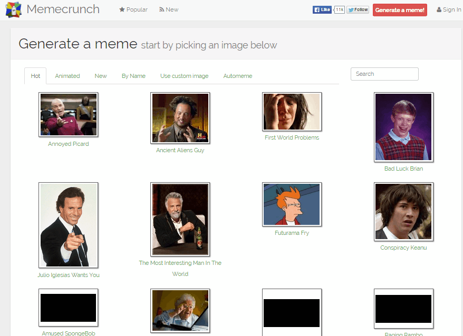463x336 pixels.
Task: Click the 11k like count bubble
Action: tap(339, 9)
